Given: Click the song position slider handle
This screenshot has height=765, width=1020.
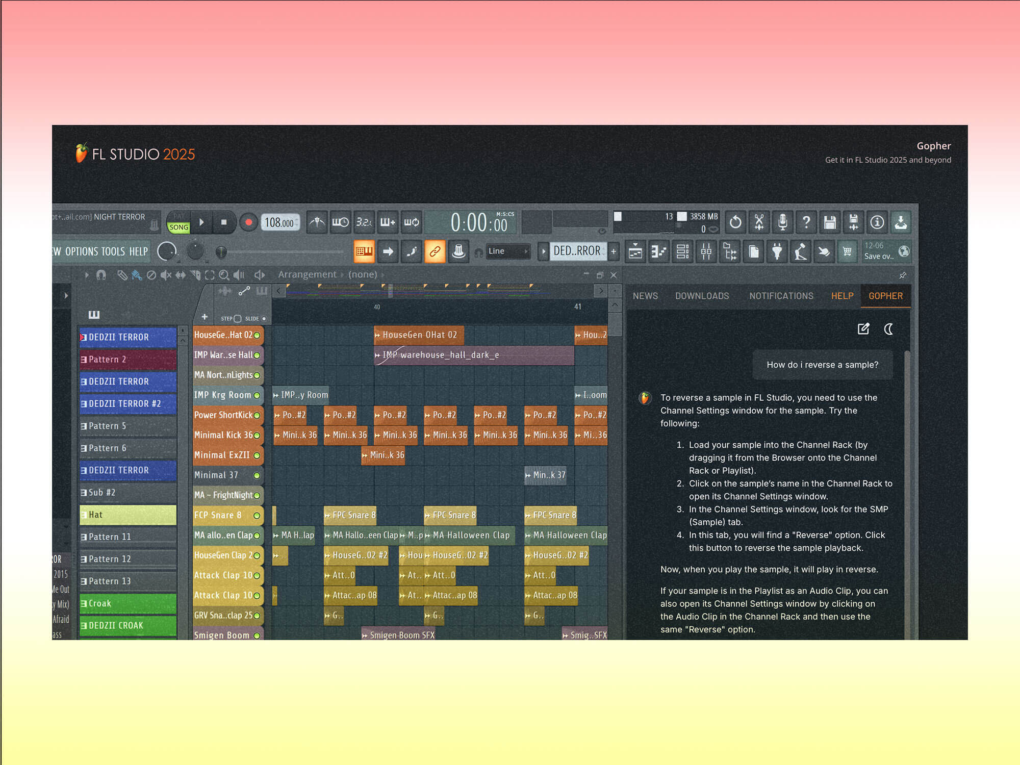Looking at the screenshot, I should click(x=221, y=251).
